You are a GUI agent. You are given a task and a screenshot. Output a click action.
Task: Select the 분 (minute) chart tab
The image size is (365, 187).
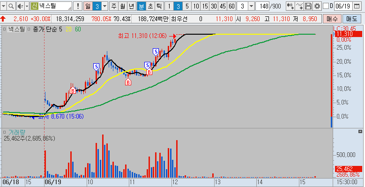141,6
